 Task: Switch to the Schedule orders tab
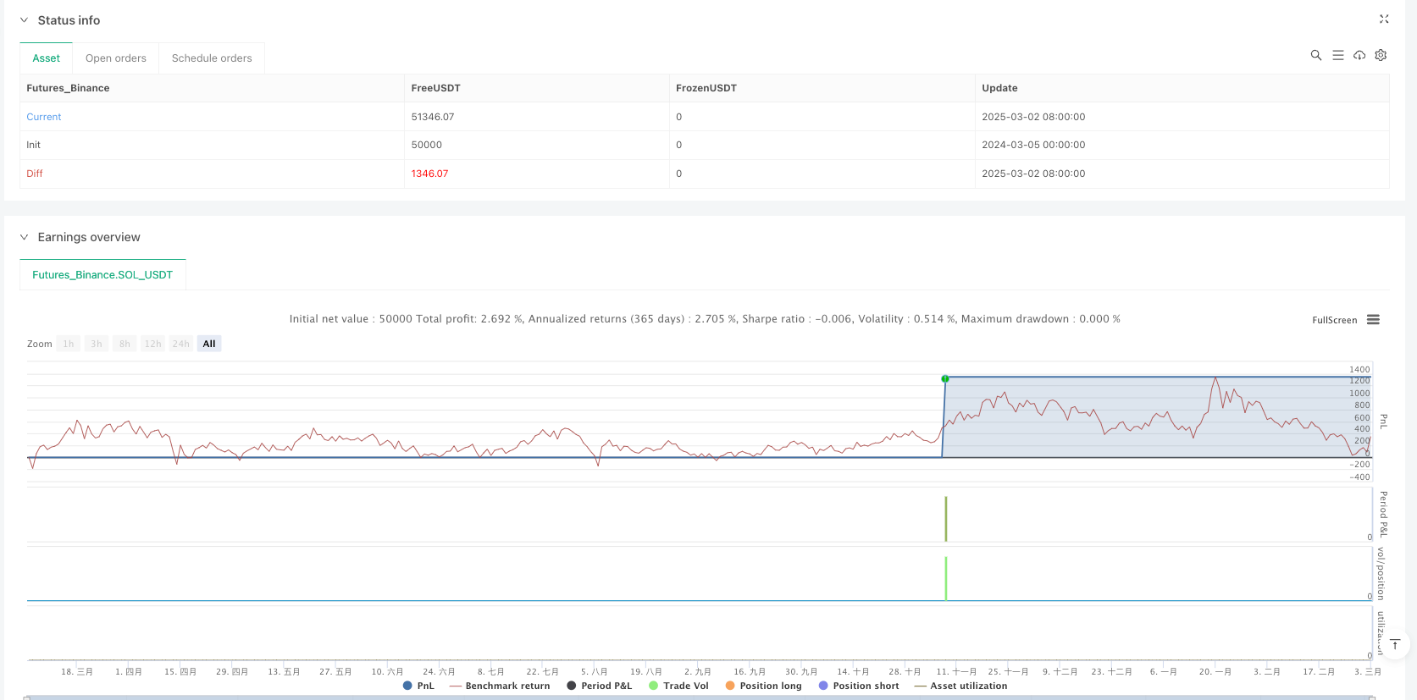[212, 58]
